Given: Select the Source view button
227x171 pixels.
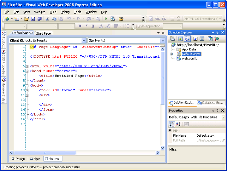Looking at the screenshot, I should (53, 159).
